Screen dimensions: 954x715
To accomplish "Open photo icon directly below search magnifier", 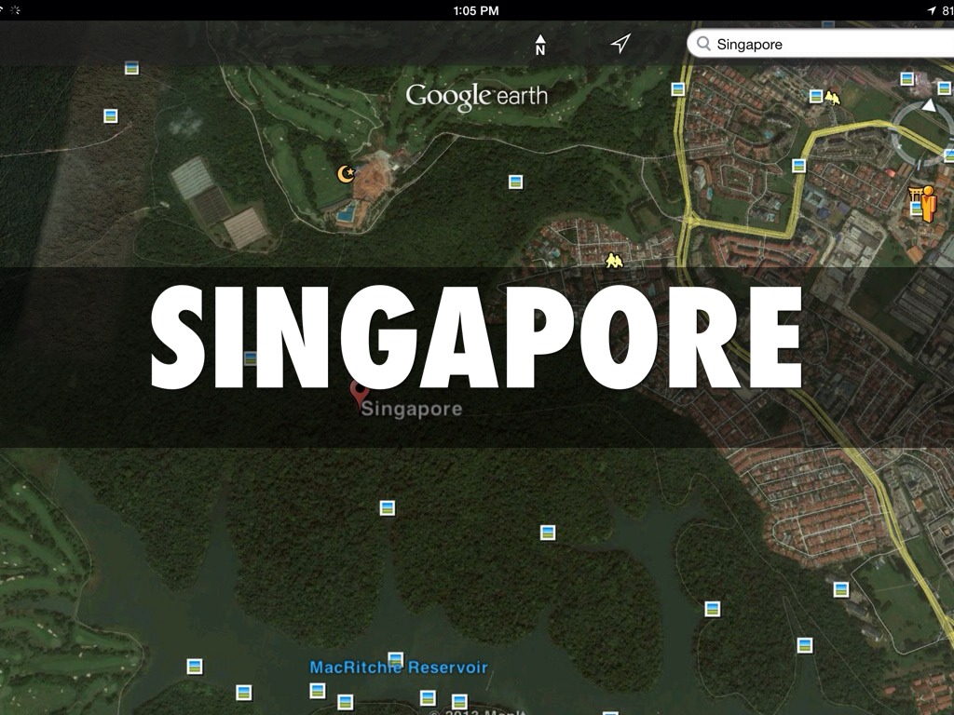I will tap(678, 89).
